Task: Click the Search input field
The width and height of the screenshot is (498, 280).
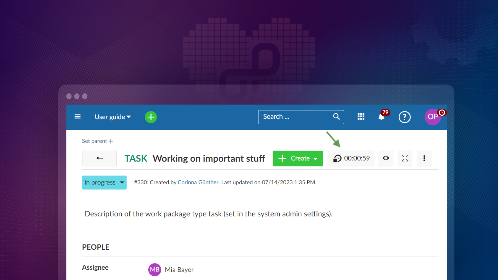Action: (x=300, y=117)
